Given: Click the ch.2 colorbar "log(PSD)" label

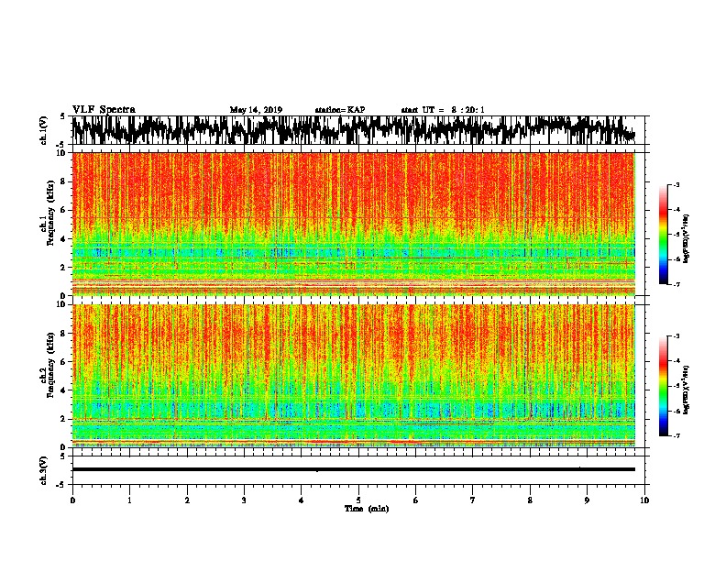Looking at the screenshot, I should pos(686,390).
